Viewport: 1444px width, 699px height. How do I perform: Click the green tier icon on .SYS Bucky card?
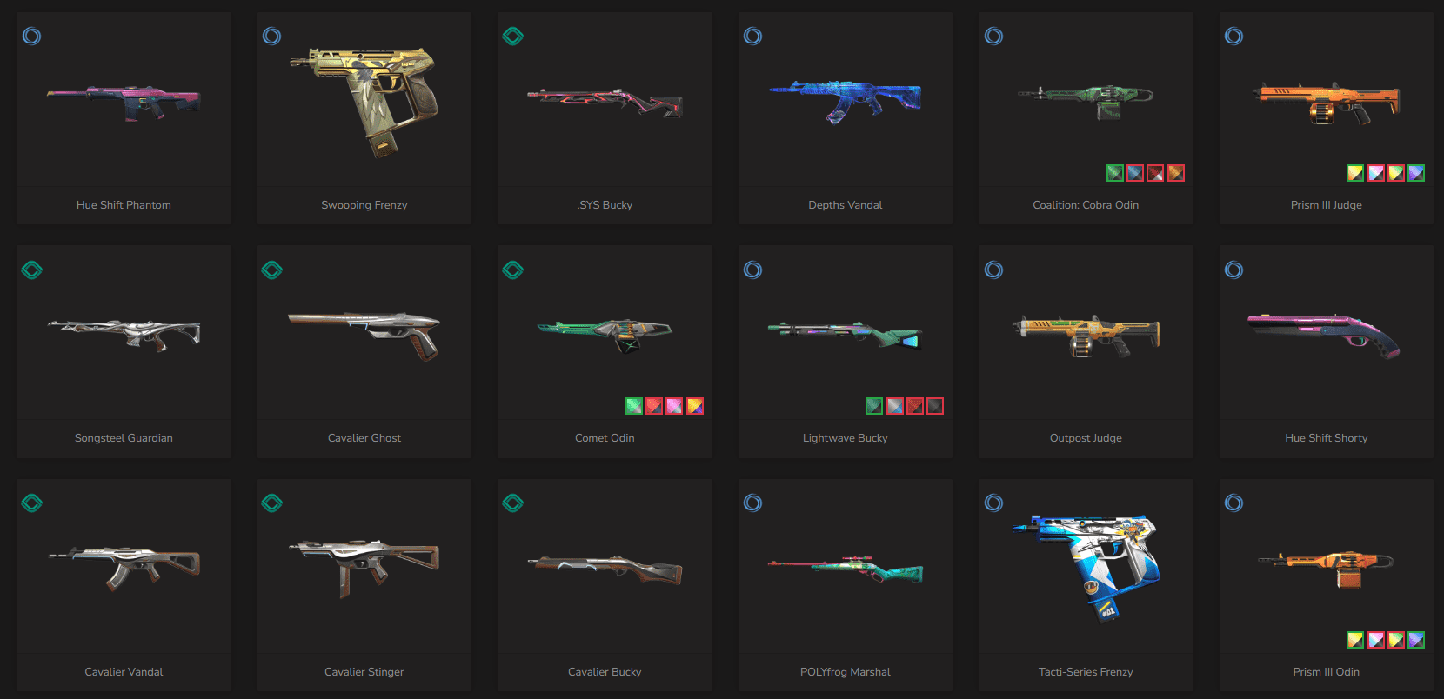[x=512, y=36]
